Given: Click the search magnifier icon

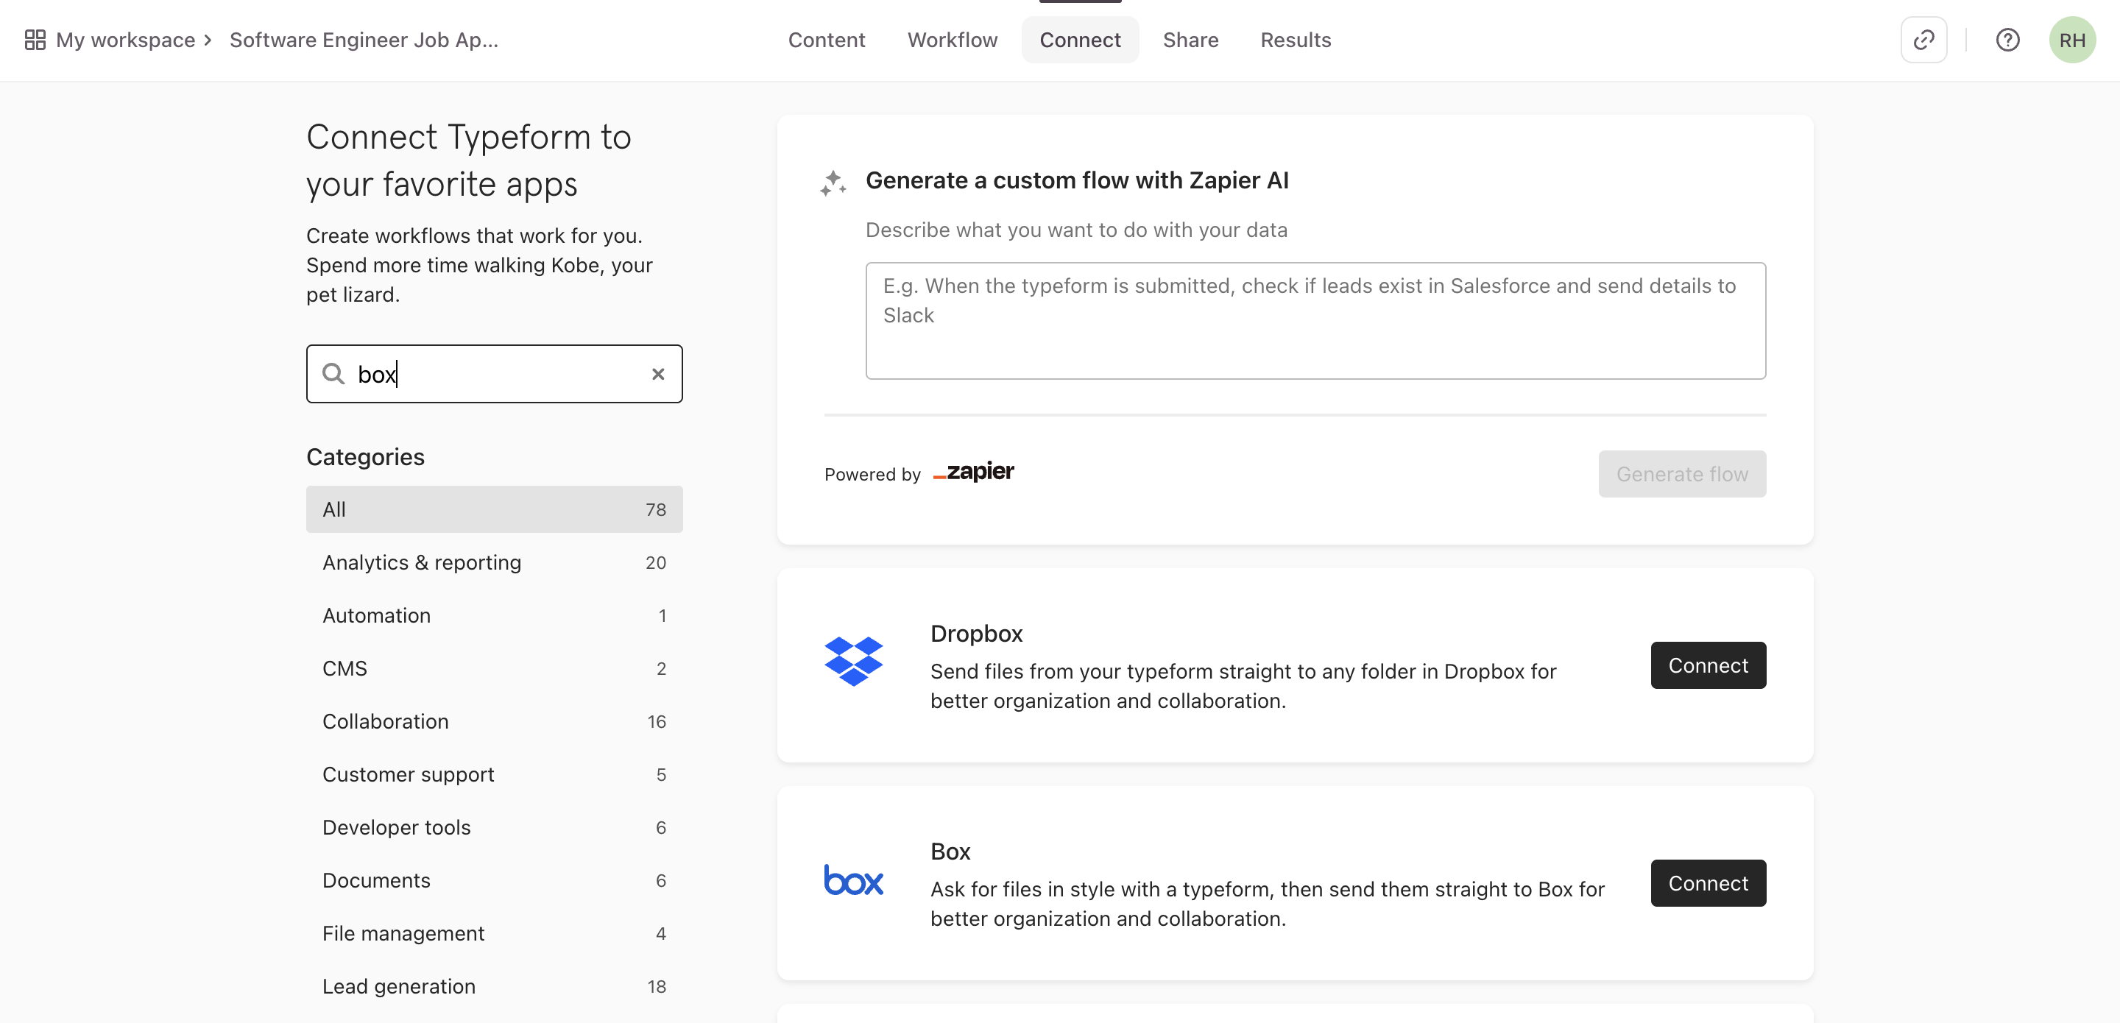Looking at the screenshot, I should click(x=333, y=374).
